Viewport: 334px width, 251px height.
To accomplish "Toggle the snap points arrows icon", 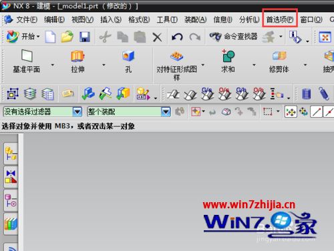I will coord(291,112).
